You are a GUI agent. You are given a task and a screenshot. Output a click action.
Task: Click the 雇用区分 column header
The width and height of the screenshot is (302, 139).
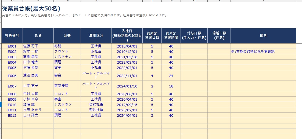(x=96, y=36)
